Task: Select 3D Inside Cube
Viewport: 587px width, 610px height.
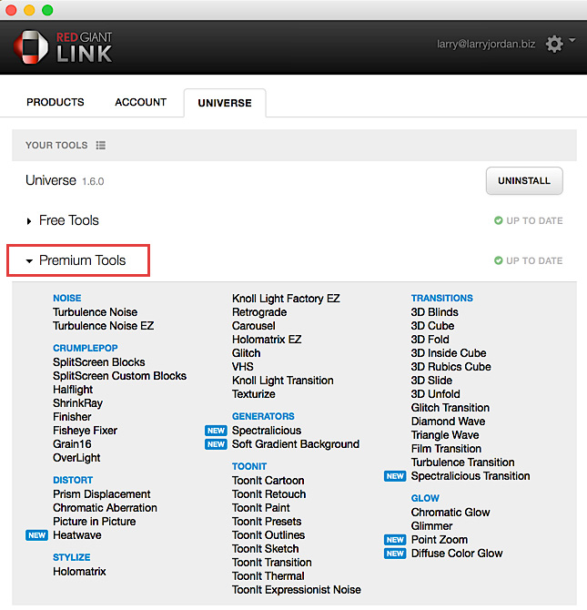Action: (449, 353)
